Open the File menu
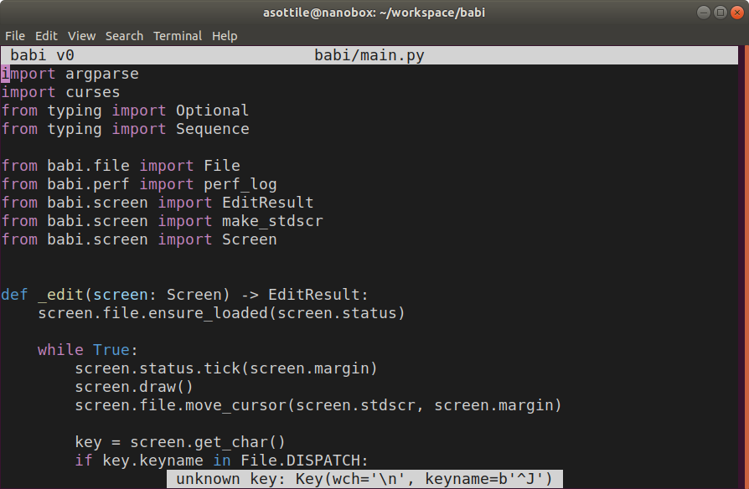Image resolution: width=749 pixels, height=489 pixels. (x=15, y=36)
